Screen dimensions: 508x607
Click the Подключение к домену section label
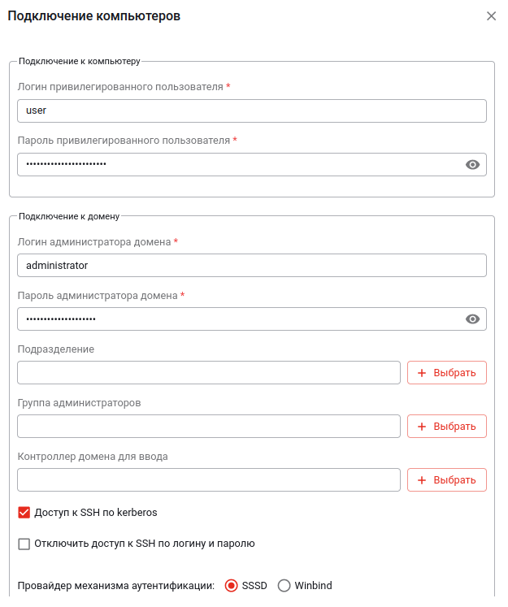69,216
